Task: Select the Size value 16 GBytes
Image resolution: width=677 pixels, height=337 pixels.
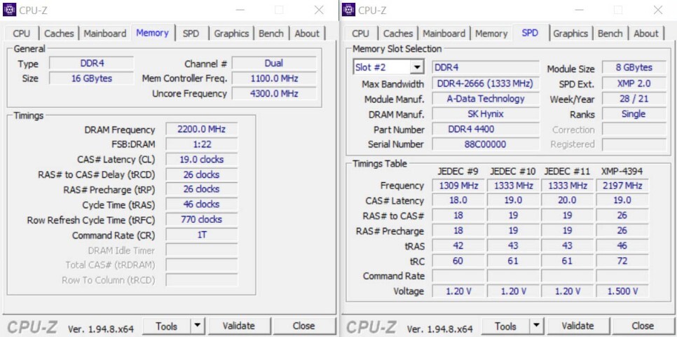Action: pyautogui.click(x=92, y=78)
